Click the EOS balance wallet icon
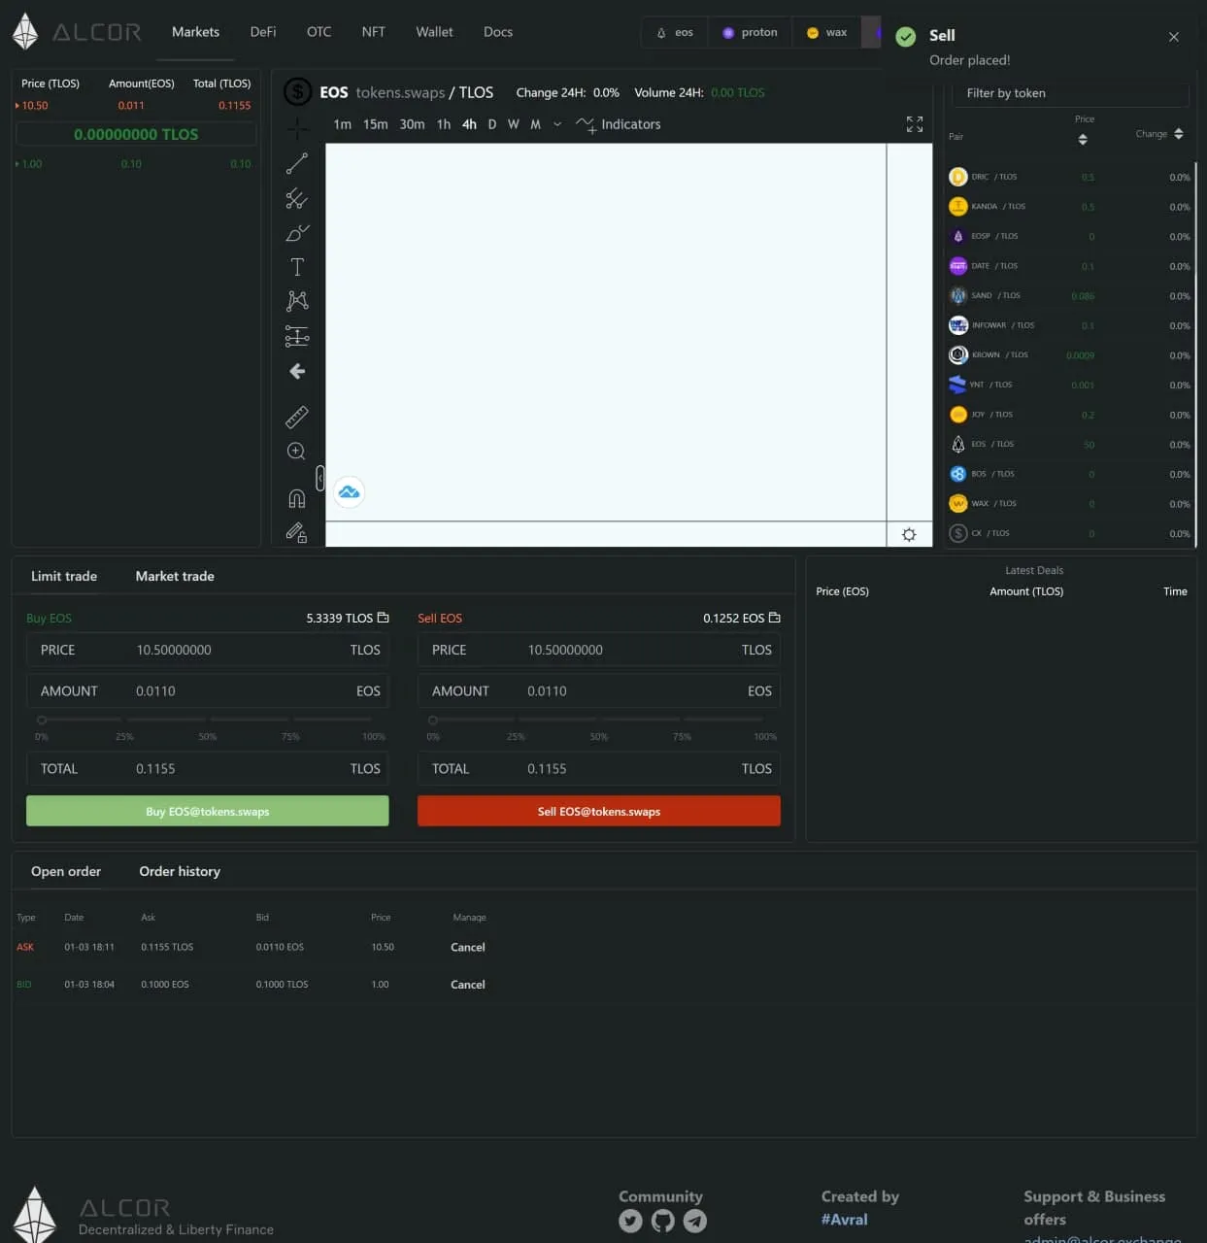This screenshot has height=1243, width=1207. (x=775, y=618)
